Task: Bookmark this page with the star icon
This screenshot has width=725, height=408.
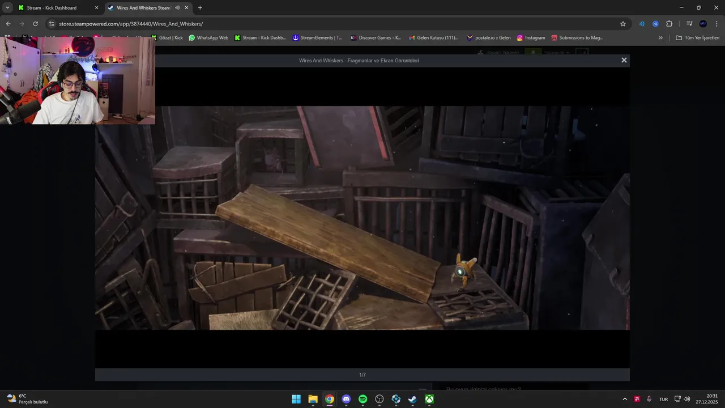Action: [623, 24]
